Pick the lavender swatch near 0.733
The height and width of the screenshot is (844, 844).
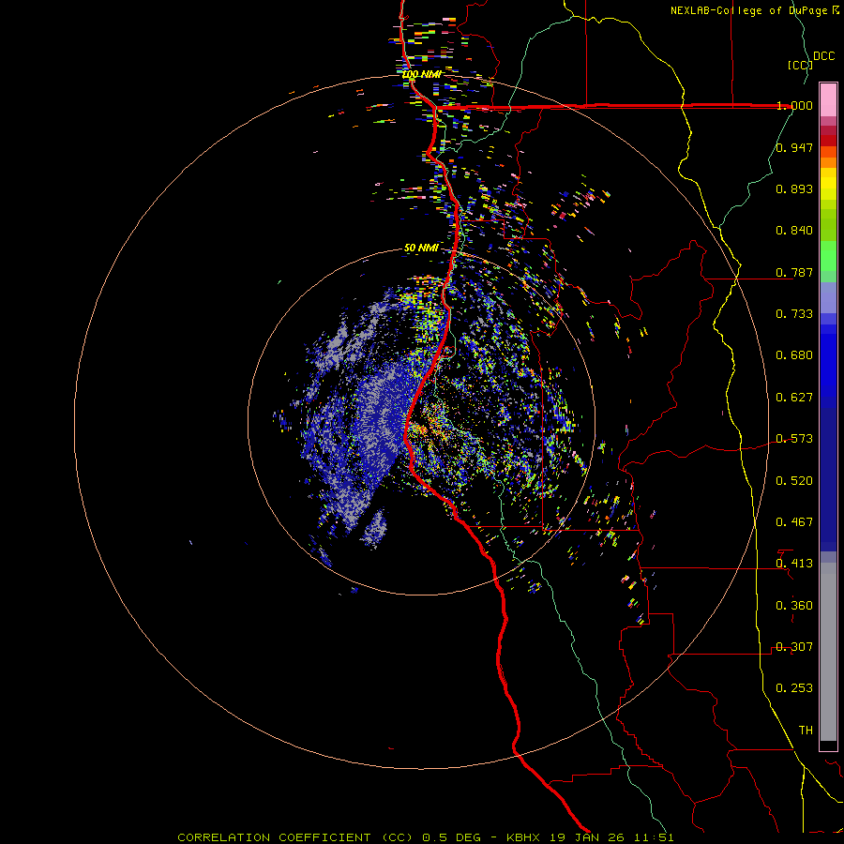click(x=828, y=297)
